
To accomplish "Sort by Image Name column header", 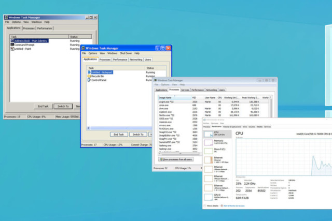I will pyautogui.click(x=175, y=98).
